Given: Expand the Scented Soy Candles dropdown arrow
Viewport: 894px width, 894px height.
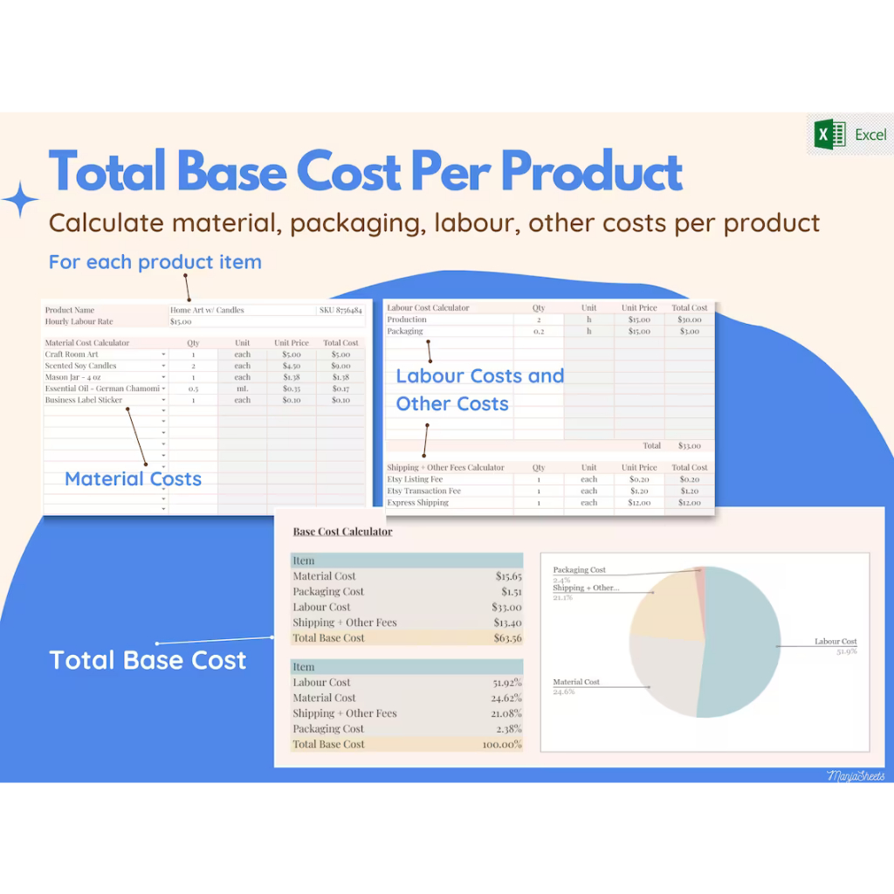Looking at the screenshot, I should point(163,366).
